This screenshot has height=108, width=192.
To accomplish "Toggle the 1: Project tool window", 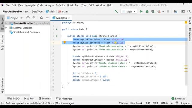I will pyautogui.click(x=2, y=23).
